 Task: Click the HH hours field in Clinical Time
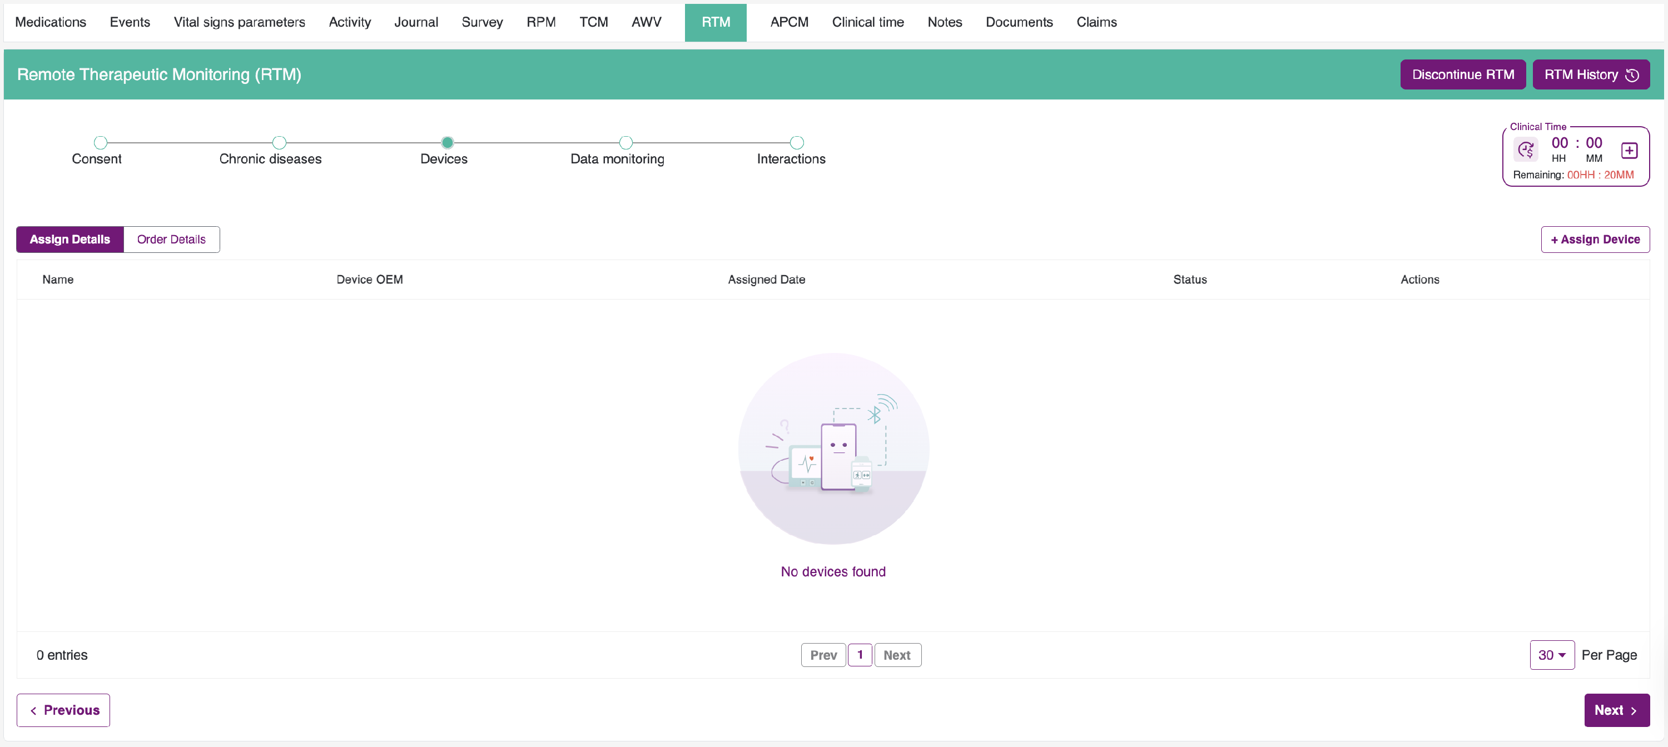coord(1559,143)
